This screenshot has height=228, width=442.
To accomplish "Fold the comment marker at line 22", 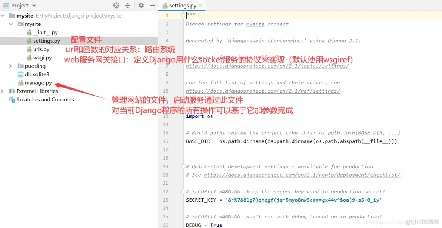I will 184,191.
